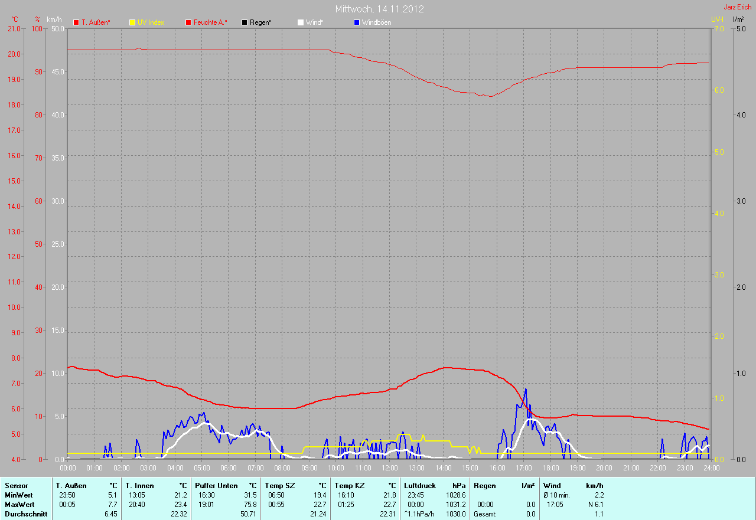Click the MinWert row header
This screenshot has height=520, width=756.
click(19, 495)
